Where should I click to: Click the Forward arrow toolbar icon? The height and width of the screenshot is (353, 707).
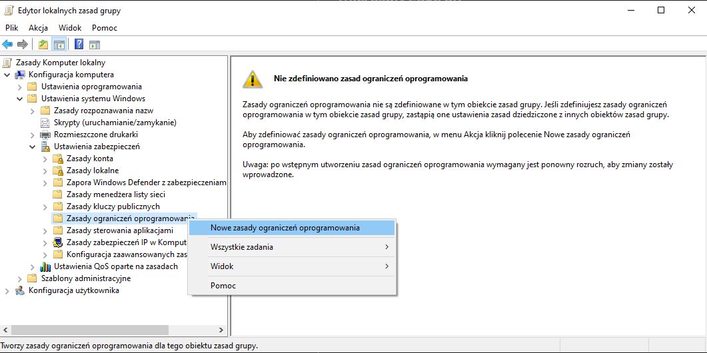(22, 45)
